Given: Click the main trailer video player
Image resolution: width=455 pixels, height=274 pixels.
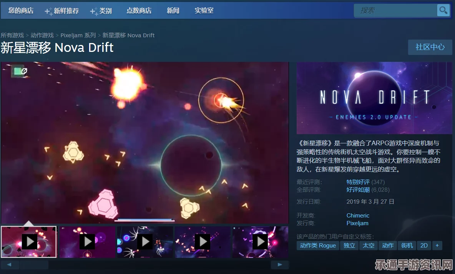Looking at the screenshot, I should point(145,143).
